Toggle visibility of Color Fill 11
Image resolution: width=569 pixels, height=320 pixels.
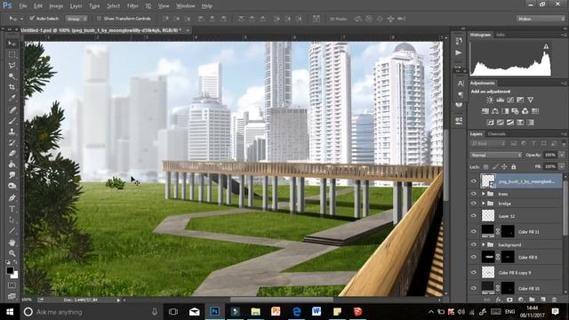click(x=474, y=231)
